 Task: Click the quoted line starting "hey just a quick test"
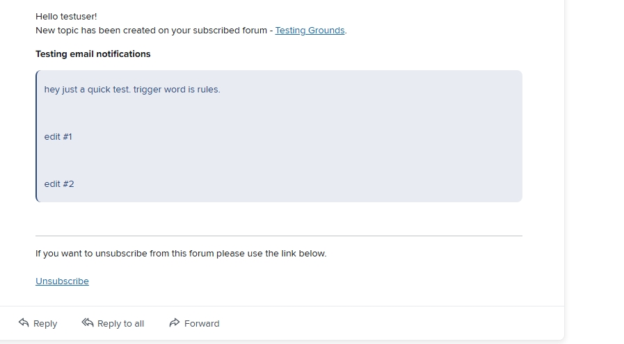click(x=131, y=90)
